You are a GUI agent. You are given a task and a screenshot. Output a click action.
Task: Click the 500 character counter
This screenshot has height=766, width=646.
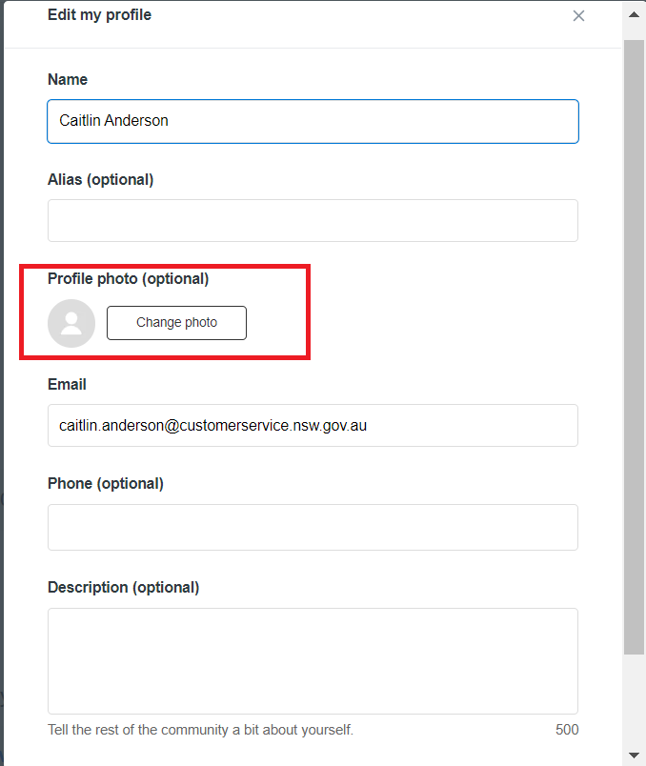click(x=567, y=730)
